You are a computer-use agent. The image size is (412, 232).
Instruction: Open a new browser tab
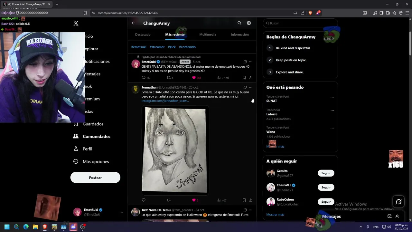click(57, 4)
